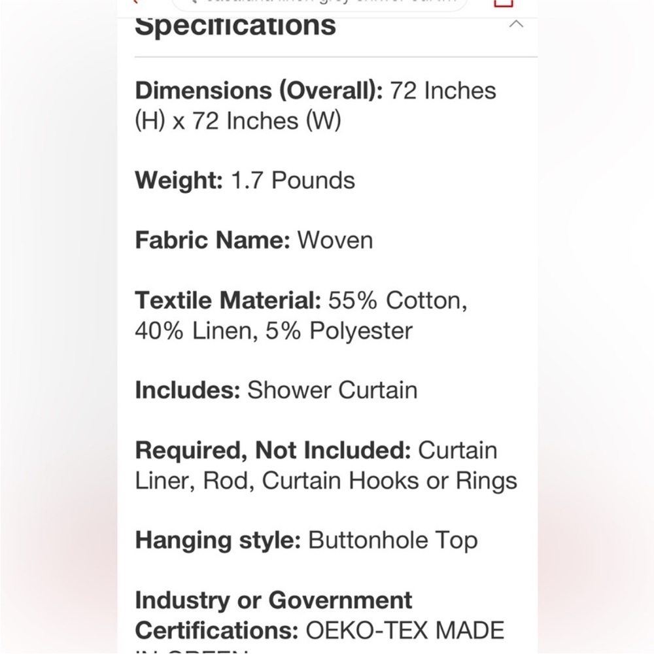This screenshot has width=654, height=654.
Task: Click the Shower Curtain value
Action: (x=332, y=390)
